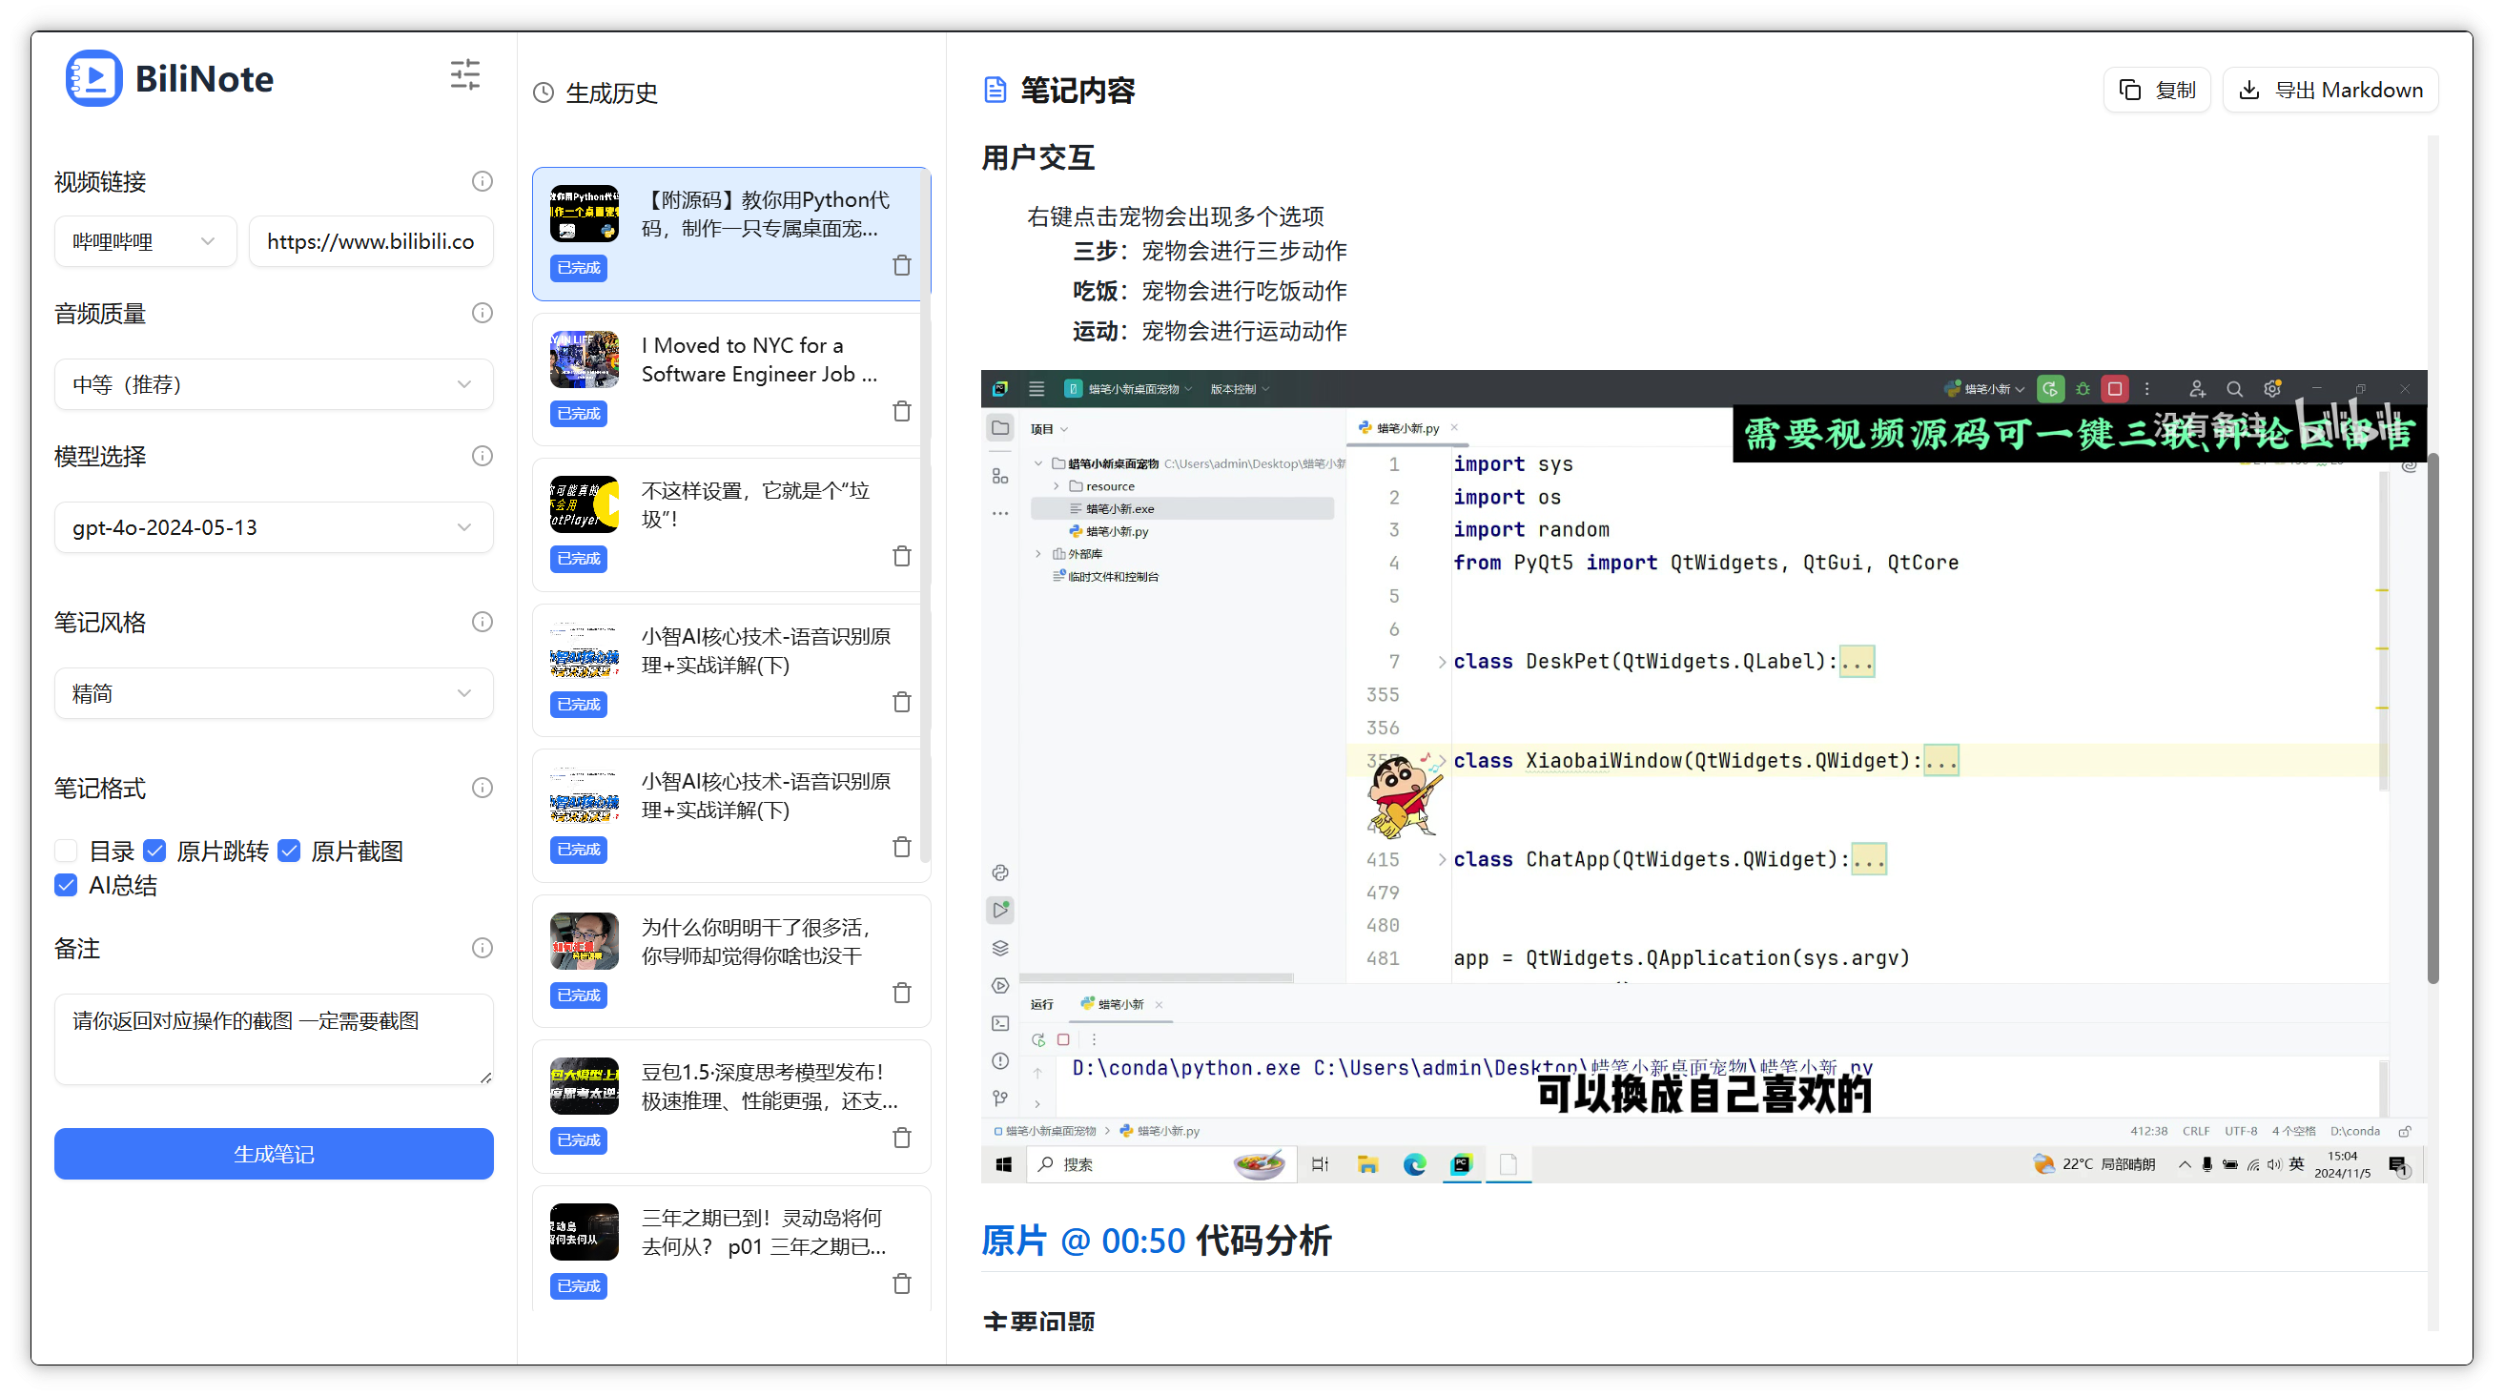Open the model selection dropdown gpt-4o-2024-05-13
This screenshot has width=2504, height=1396.
coord(273,527)
